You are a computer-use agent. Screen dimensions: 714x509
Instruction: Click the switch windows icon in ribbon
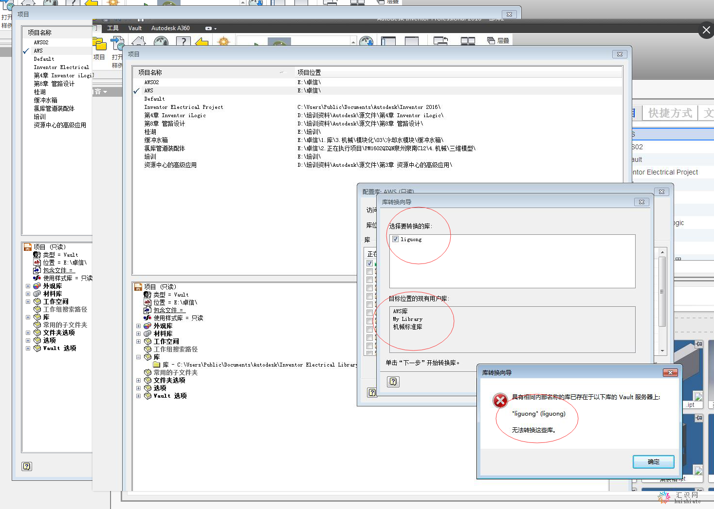coord(440,41)
